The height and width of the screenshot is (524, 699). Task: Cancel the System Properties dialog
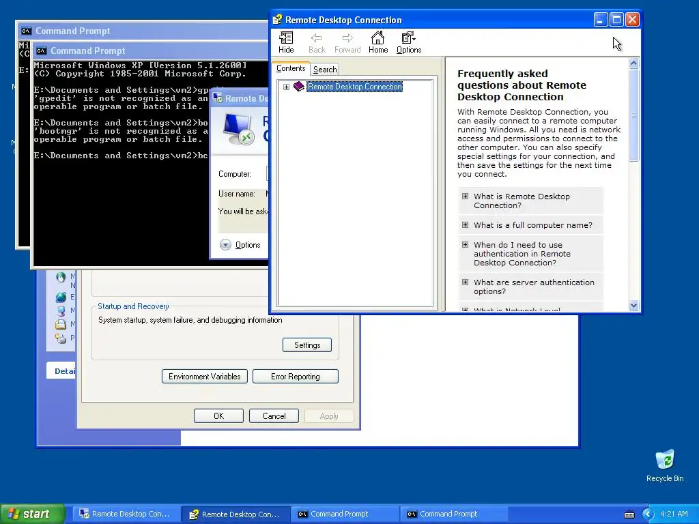pos(274,416)
